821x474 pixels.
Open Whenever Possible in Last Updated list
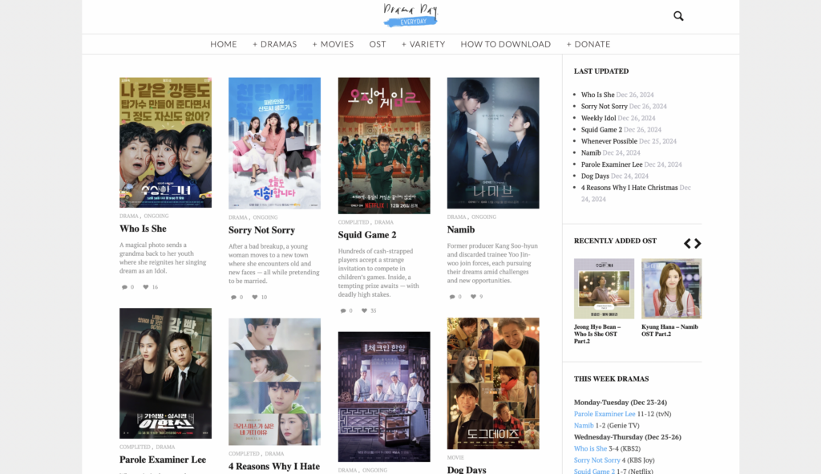tap(609, 141)
